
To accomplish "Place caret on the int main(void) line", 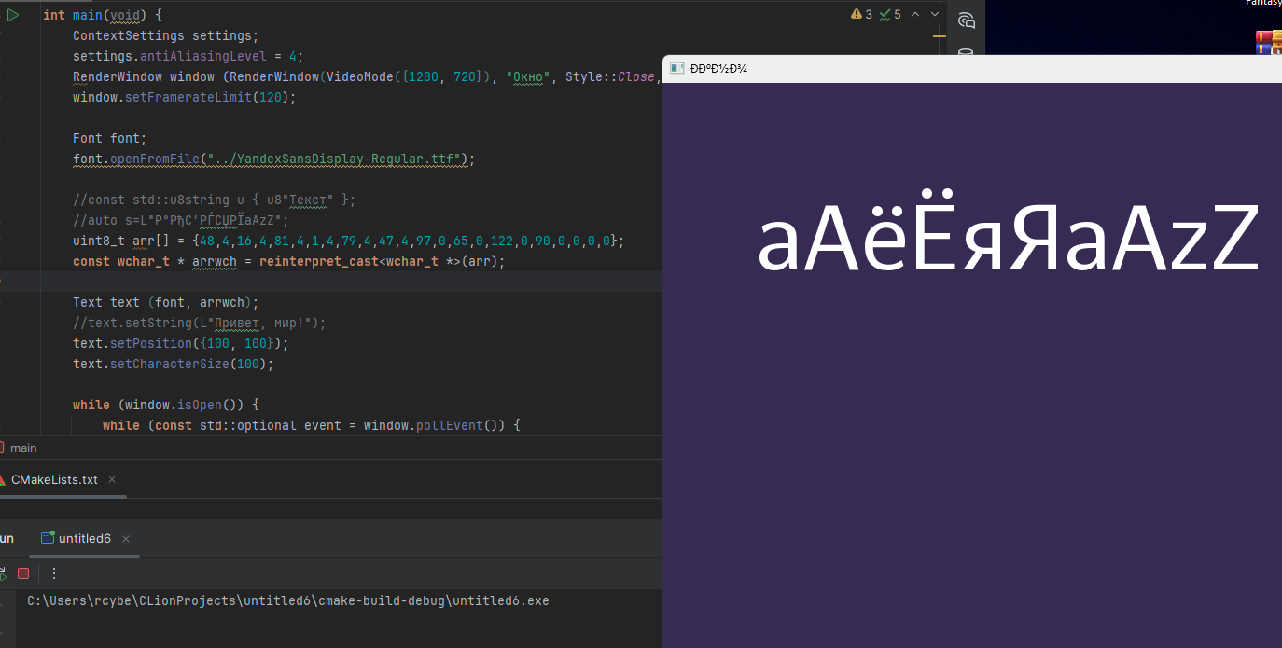I will (x=103, y=15).
